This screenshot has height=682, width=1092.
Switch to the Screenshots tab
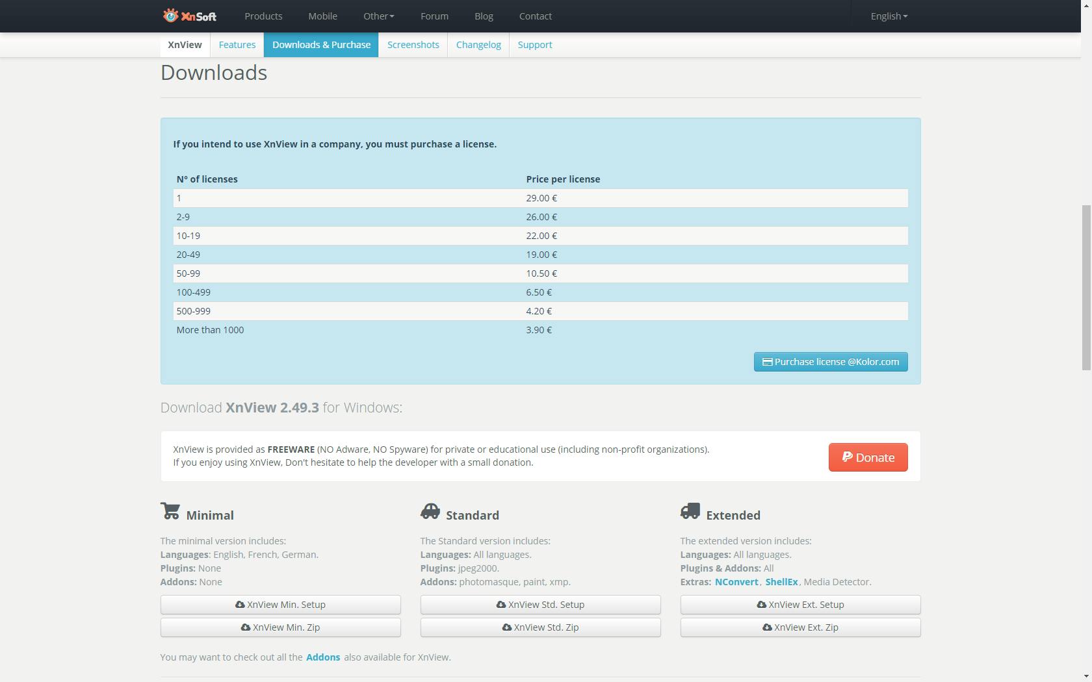click(x=413, y=45)
